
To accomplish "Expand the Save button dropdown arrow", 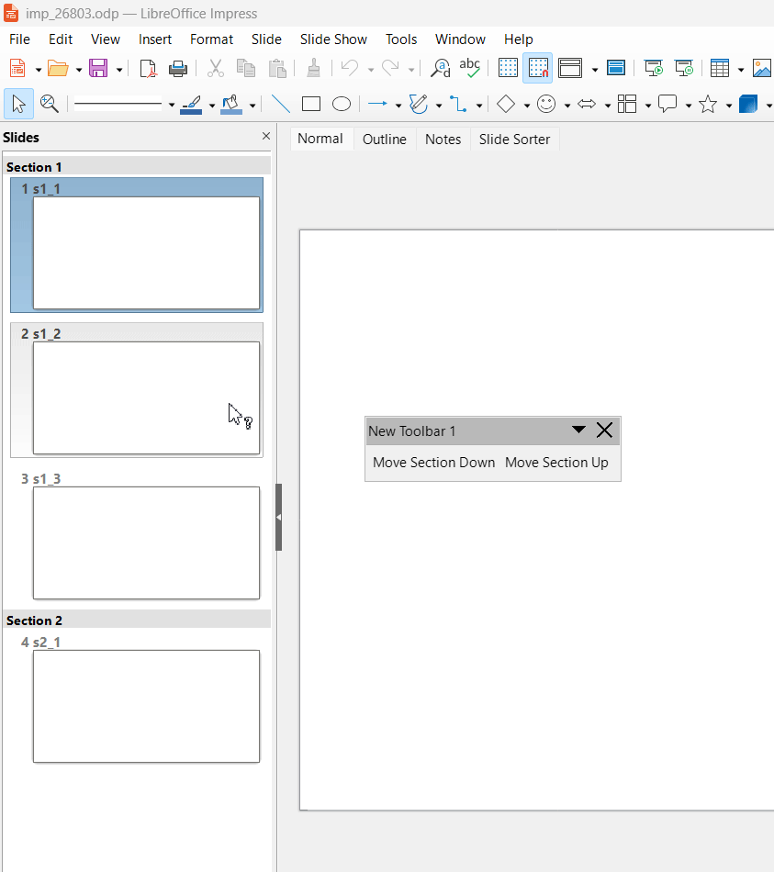I will pyautogui.click(x=119, y=70).
